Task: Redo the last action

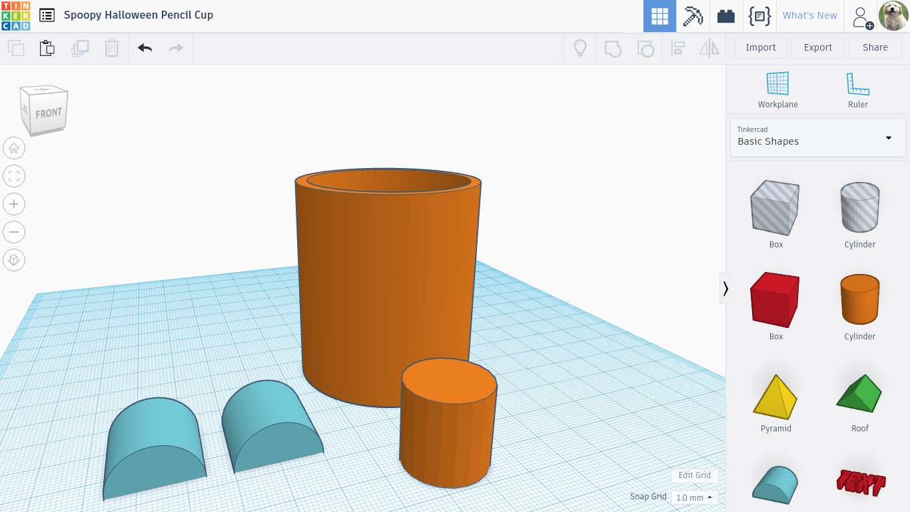Action: 176,48
